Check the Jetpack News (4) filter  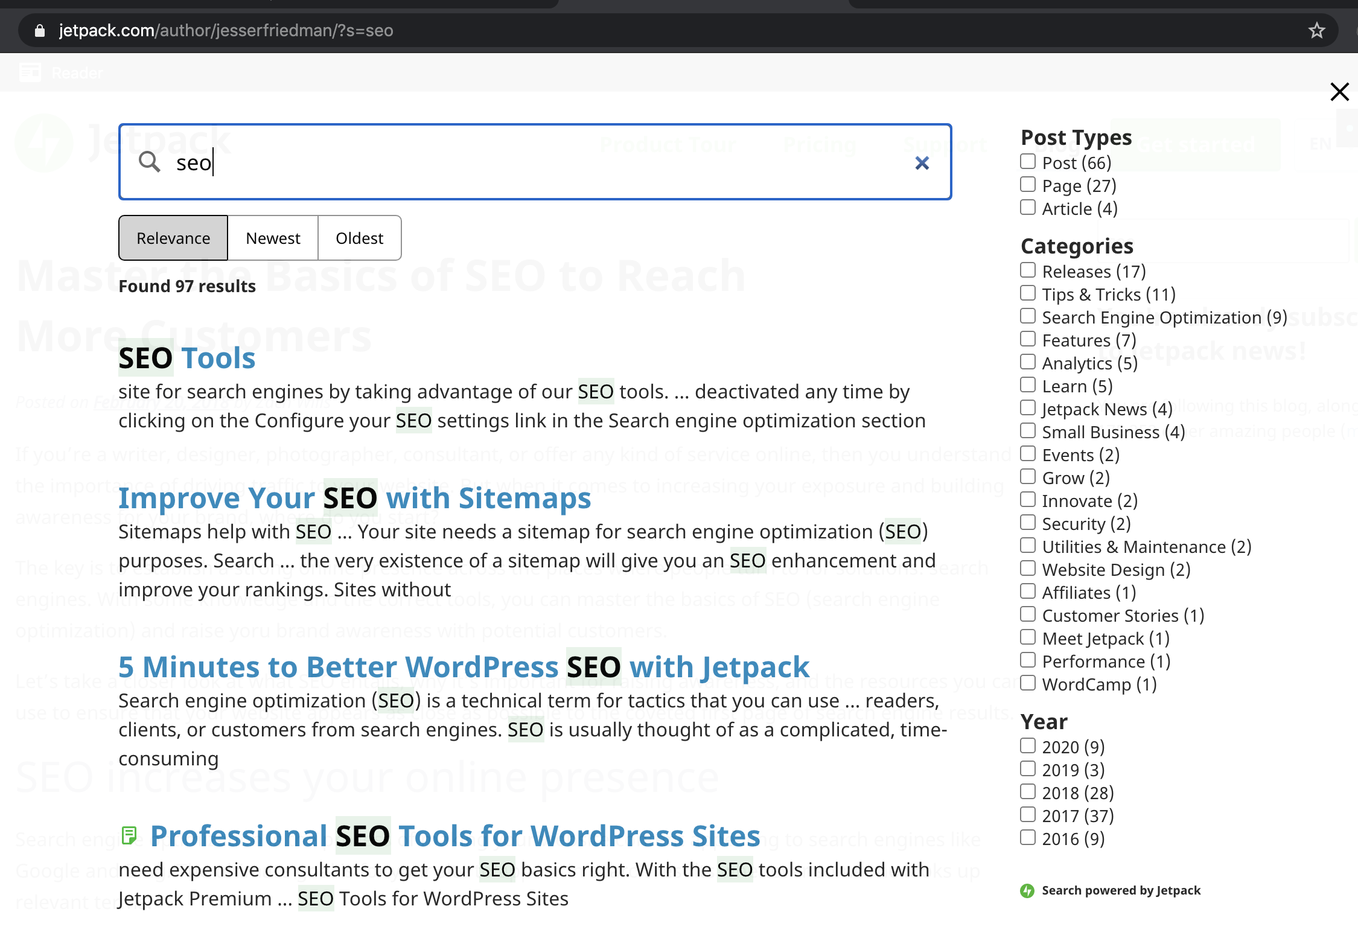pyautogui.click(x=1028, y=408)
